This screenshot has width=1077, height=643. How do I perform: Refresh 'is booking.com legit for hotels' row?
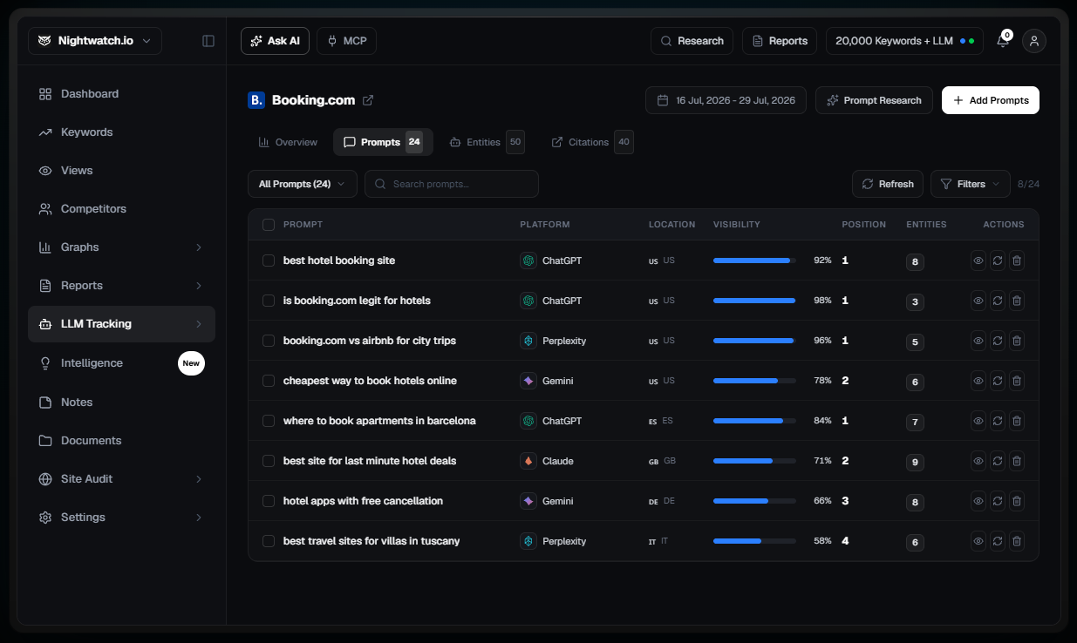(x=998, y=301)
